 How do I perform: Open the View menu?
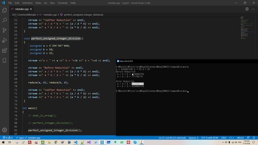coord(38,3)
